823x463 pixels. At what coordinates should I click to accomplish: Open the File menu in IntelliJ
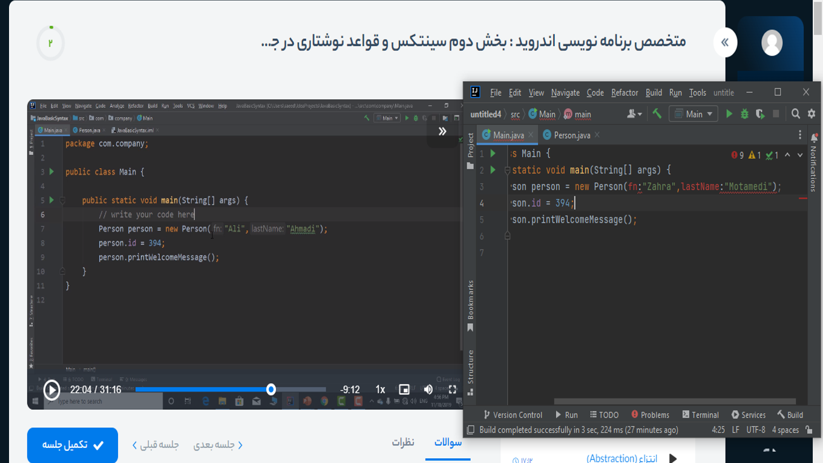496,93
